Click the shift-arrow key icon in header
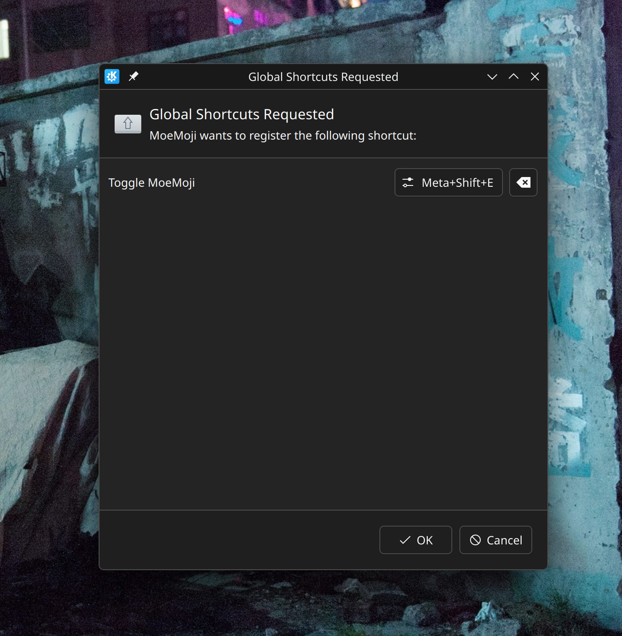Screen dimensions: 622x636 tap(128, 124)
